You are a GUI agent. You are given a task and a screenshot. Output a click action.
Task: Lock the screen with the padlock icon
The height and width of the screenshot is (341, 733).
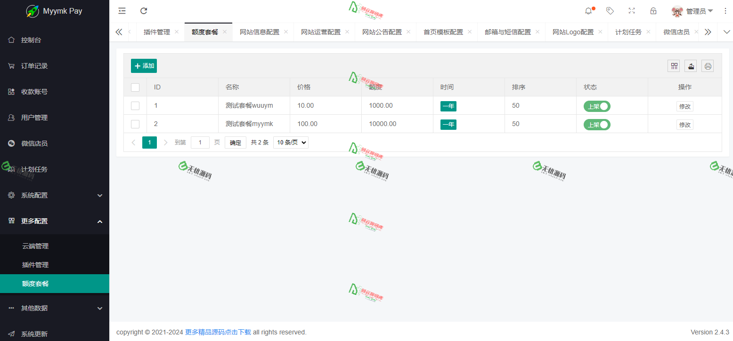tap(653, 10)
